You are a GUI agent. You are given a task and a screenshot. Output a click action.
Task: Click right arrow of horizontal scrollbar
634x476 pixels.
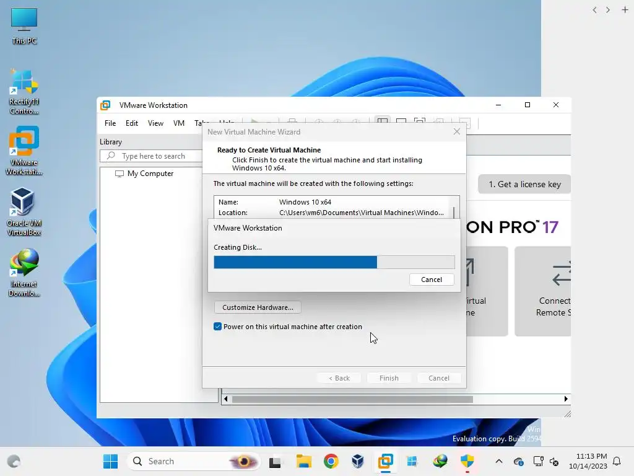coord(566,399)
